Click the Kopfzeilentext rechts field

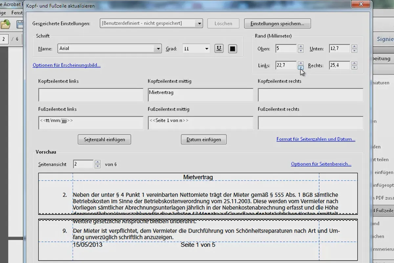(x=311, y=95)
